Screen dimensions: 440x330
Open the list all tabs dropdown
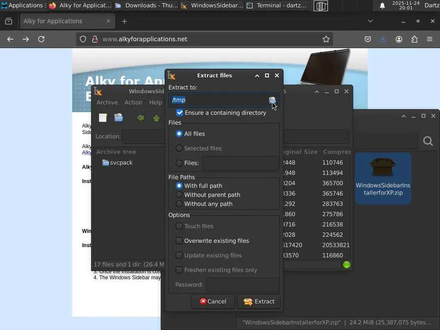point(370,21)
